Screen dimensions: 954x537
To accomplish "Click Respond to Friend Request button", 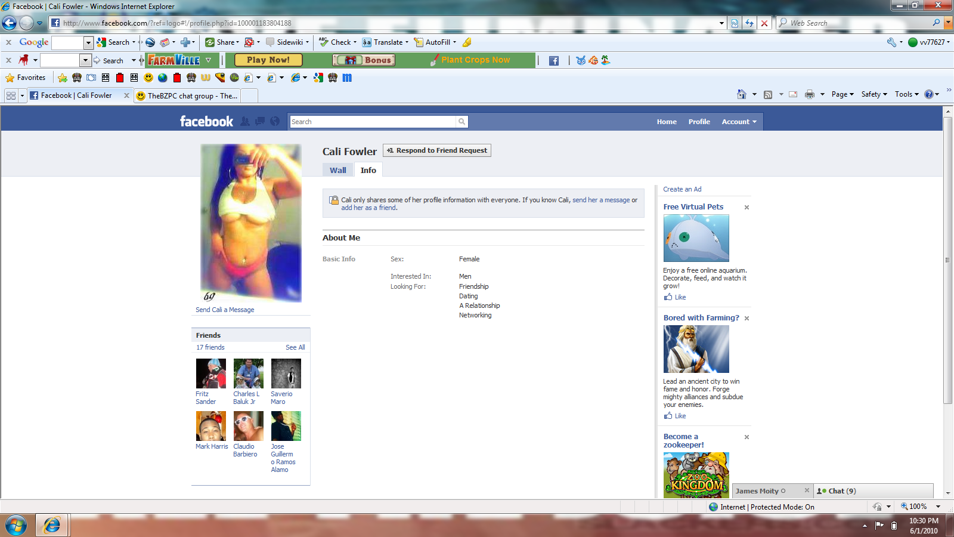I will pyautogui.click(x=436, y=150).
